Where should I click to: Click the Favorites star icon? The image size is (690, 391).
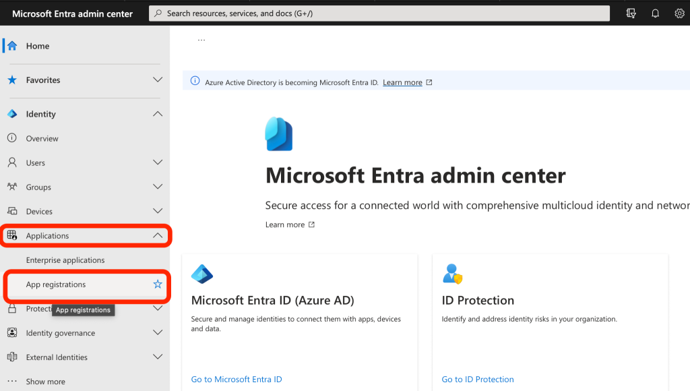(x=12, y=80)
